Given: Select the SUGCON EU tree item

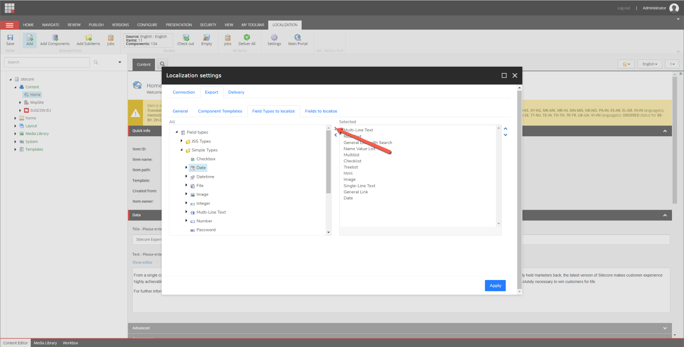Looking at the screenshot, I should pos(40,110).
